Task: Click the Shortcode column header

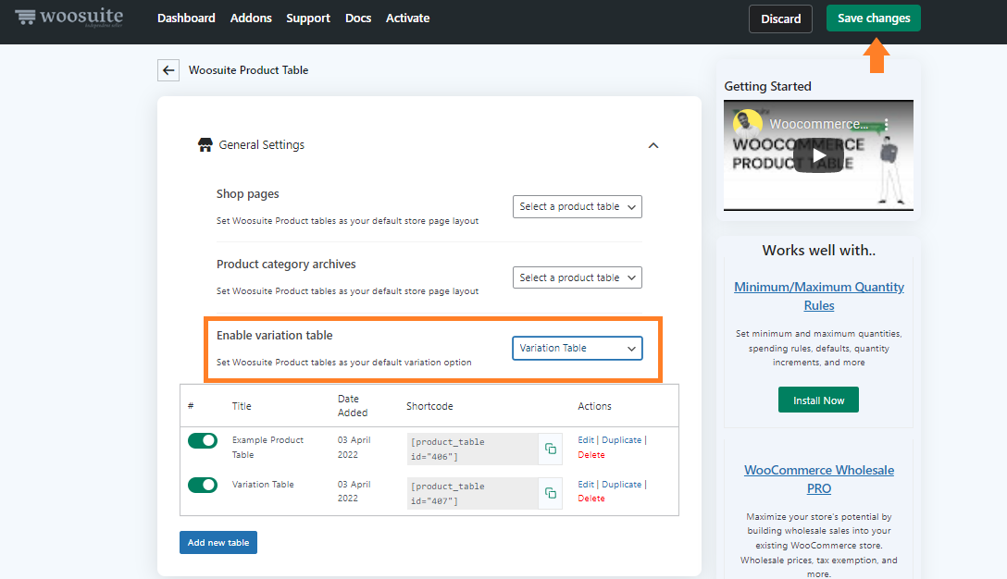Action: [429, 406]
